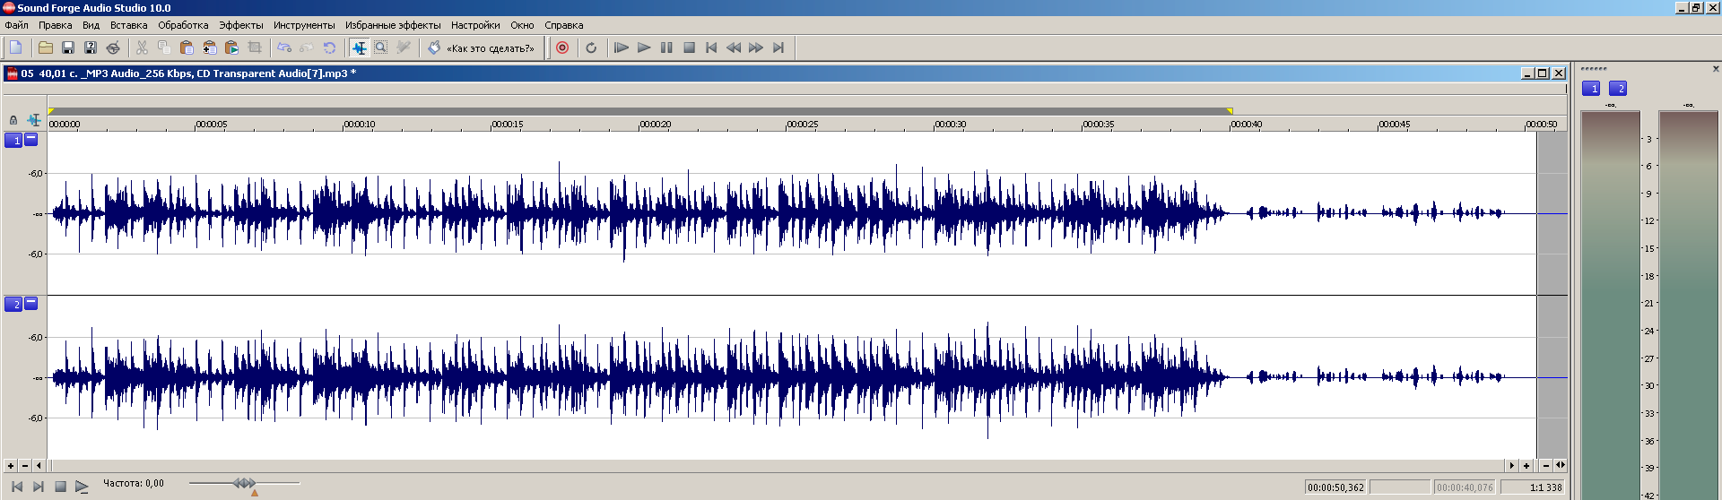The width and height of the screenshot is (1722, 500).
Task: Open the Правка menu
Action: (x=55, y=25)
